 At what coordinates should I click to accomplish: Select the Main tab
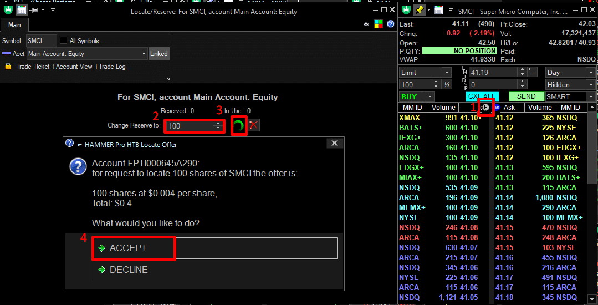(14, 25)
